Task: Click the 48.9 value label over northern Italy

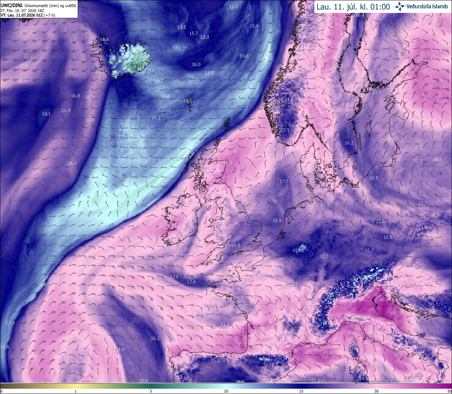Action: (384, 300)
